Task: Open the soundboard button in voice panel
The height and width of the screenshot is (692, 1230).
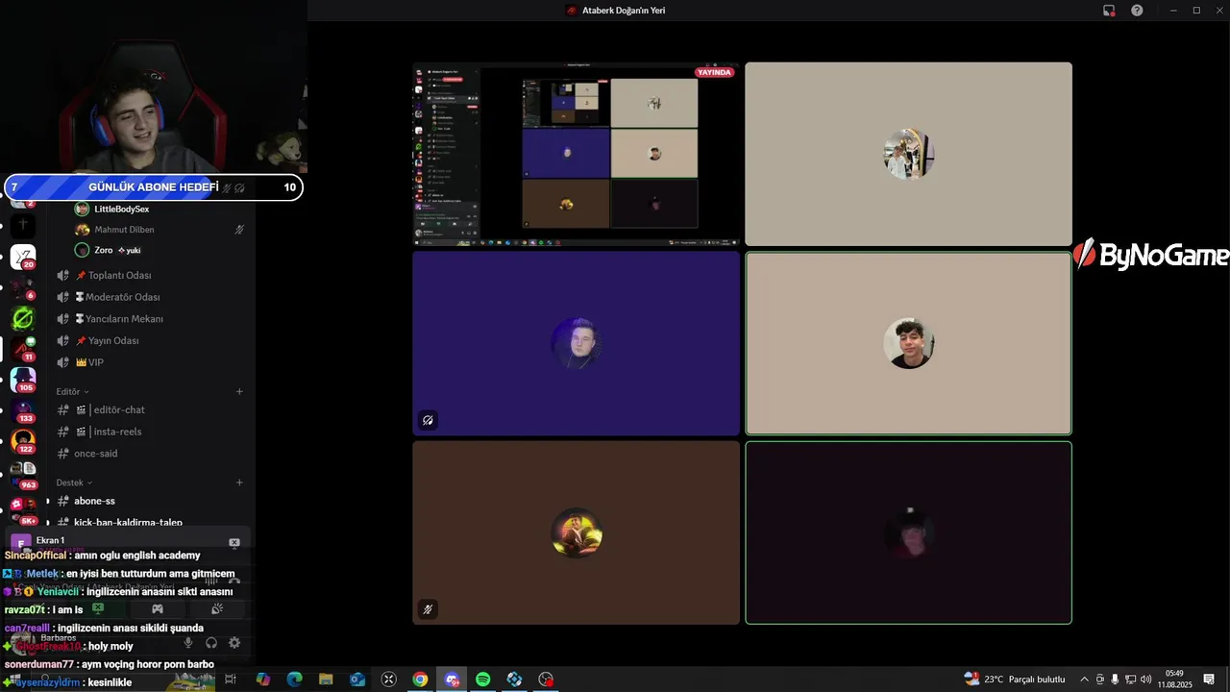Action: [217, 608]
